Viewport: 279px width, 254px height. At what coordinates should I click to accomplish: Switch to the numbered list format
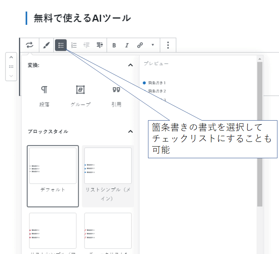(74, 45)
